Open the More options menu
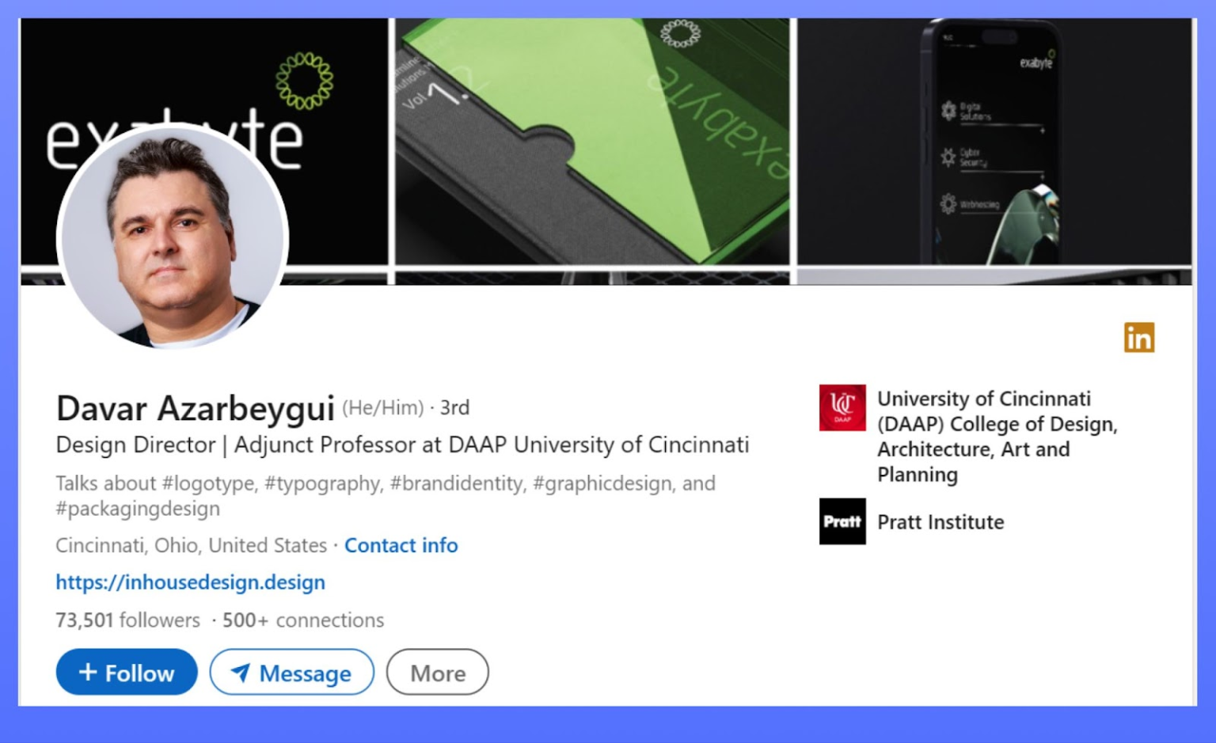 click(x=436, y=673)
